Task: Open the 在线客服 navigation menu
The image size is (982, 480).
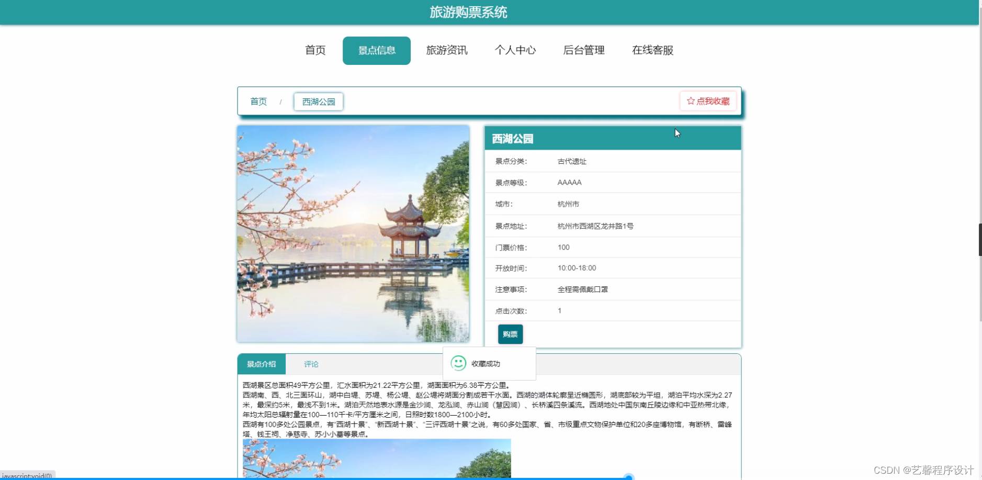Action: (x=652, y=50)
